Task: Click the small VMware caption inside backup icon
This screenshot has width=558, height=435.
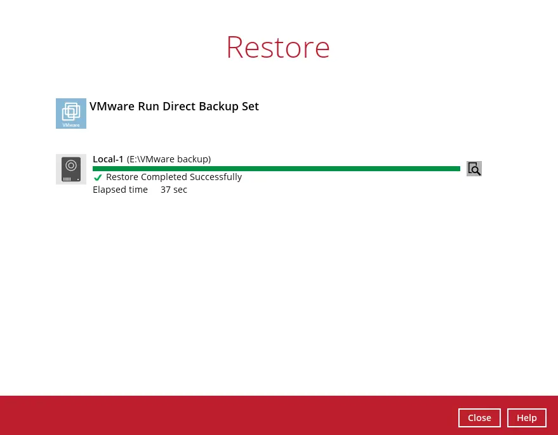Action: click(x=71, y=125)
